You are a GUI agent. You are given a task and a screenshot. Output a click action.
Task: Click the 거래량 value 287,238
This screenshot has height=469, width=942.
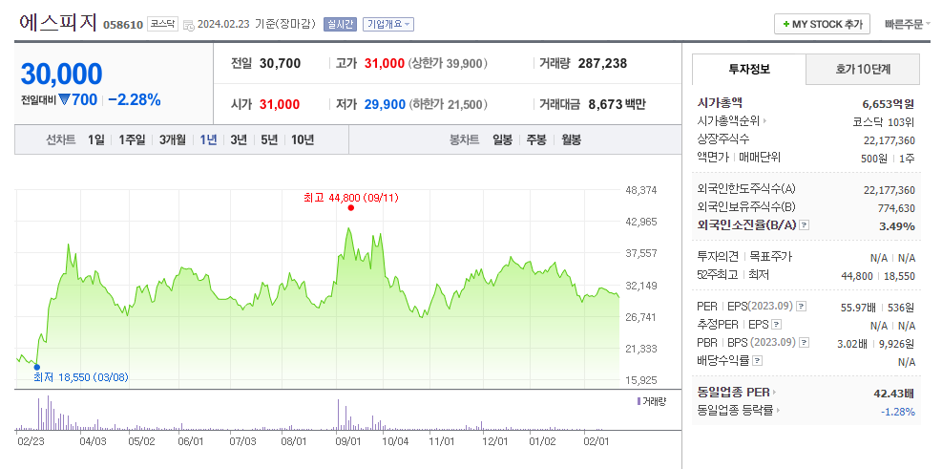point(602,63)
